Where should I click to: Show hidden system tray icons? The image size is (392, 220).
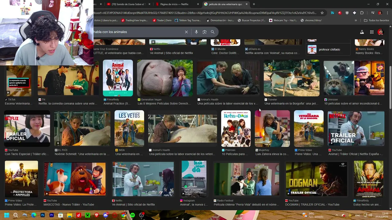337,215
